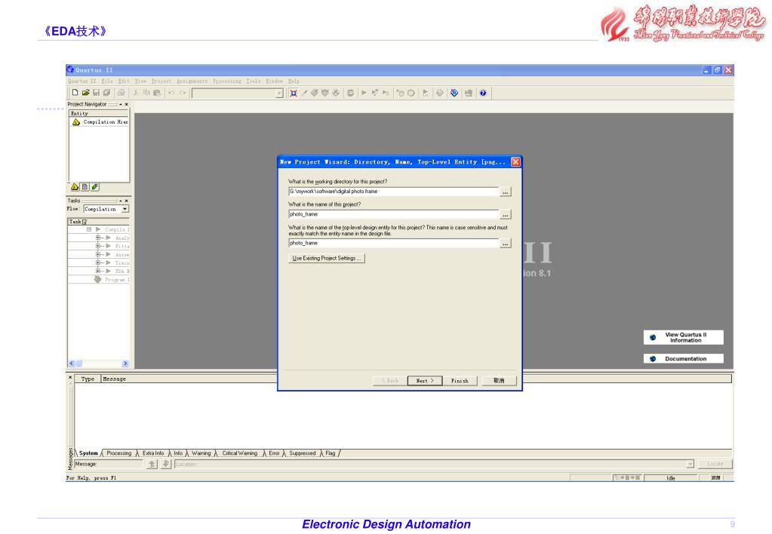Move to previous message with up arrow icon
The image size is (772, 534).
pos(152,464)
